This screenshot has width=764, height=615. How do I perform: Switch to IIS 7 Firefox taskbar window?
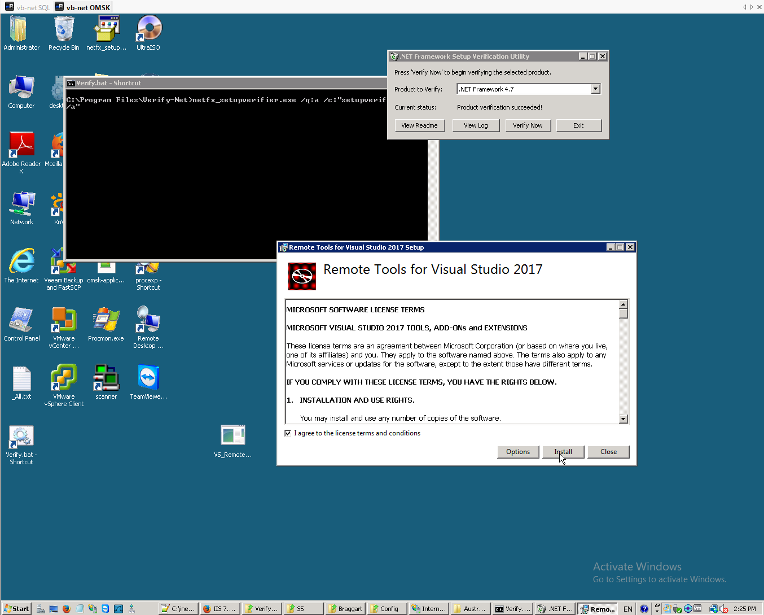tap(219, 609)
